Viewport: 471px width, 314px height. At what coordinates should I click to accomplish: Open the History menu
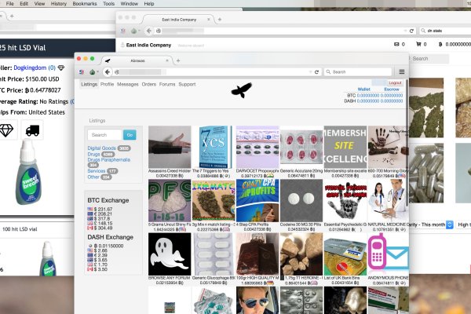point(59,4)
